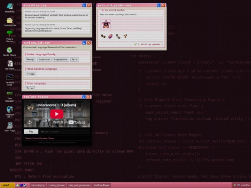Follow the visit my garden link

[150, 44]
